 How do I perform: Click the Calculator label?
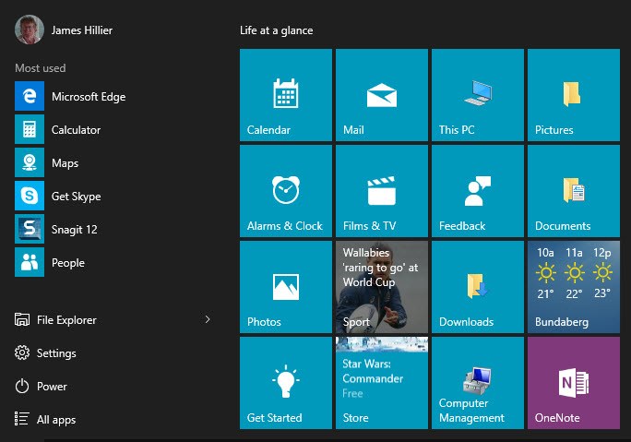point(76,130)
